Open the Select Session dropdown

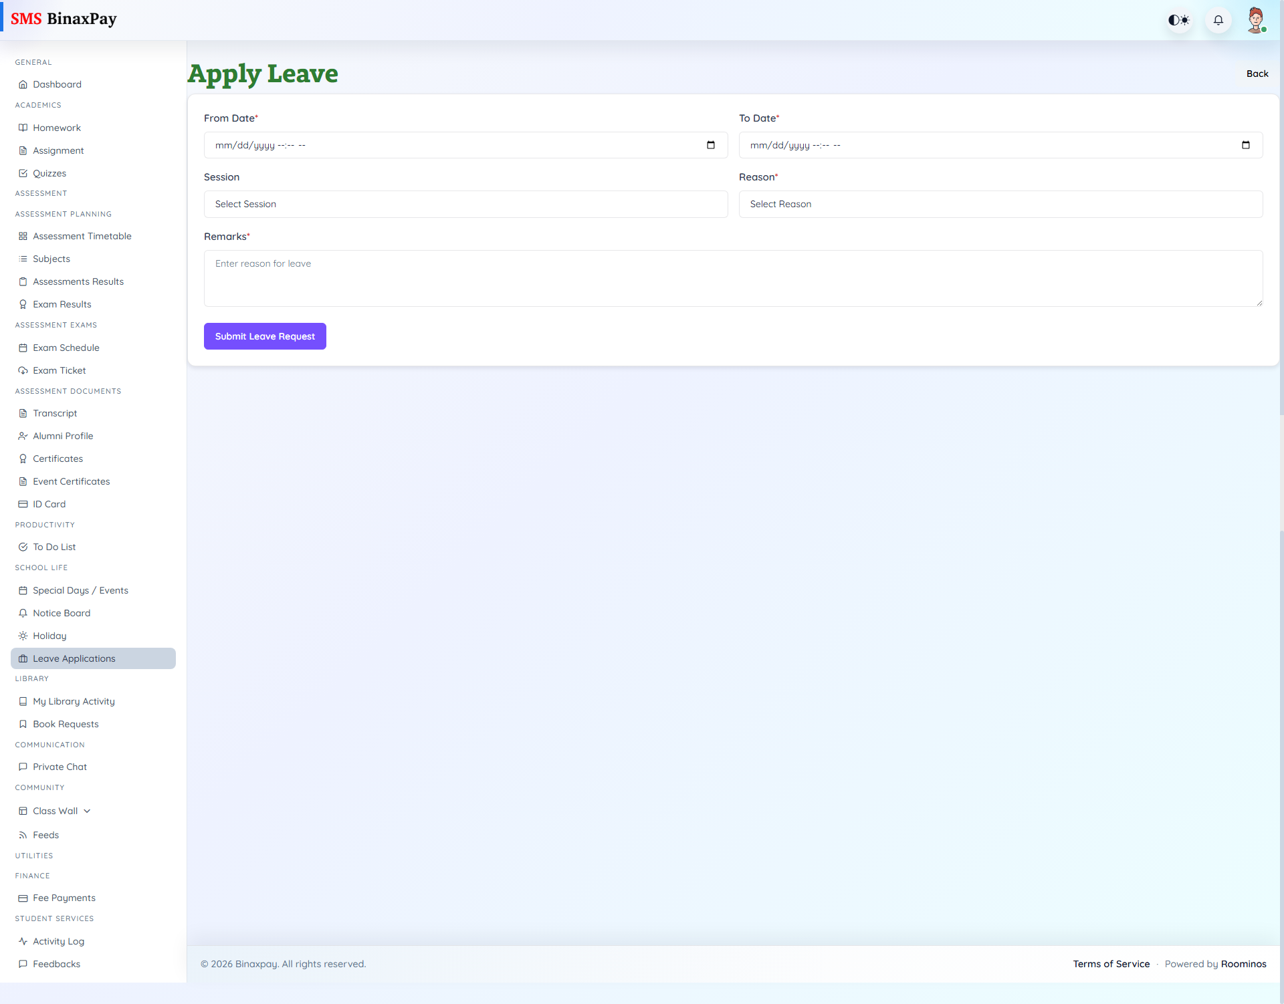pyautogui.click(x=465, y=204)
